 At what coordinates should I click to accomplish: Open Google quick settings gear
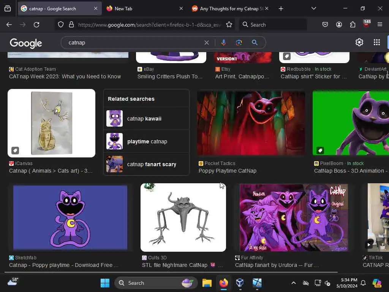(359, 43)
